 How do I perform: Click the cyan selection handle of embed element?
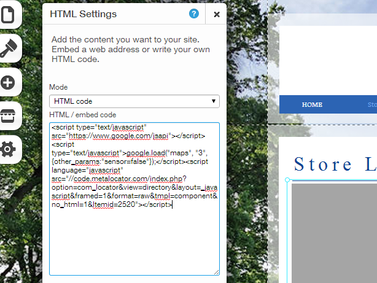pos(287,180)
